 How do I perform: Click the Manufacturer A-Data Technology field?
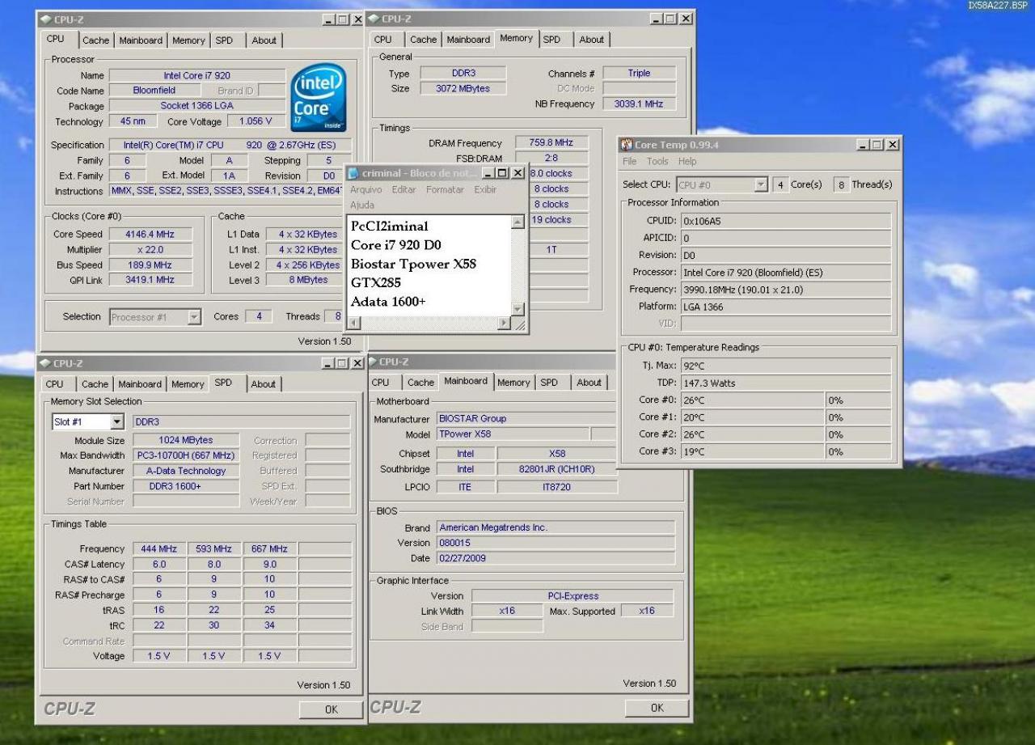point(186,471)
